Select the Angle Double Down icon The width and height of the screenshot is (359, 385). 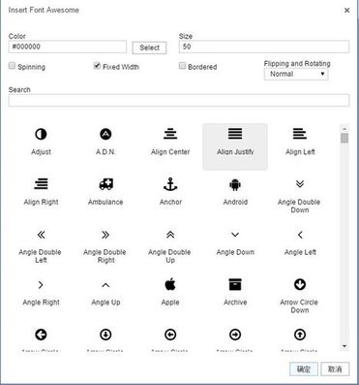[x=300, y=184]
